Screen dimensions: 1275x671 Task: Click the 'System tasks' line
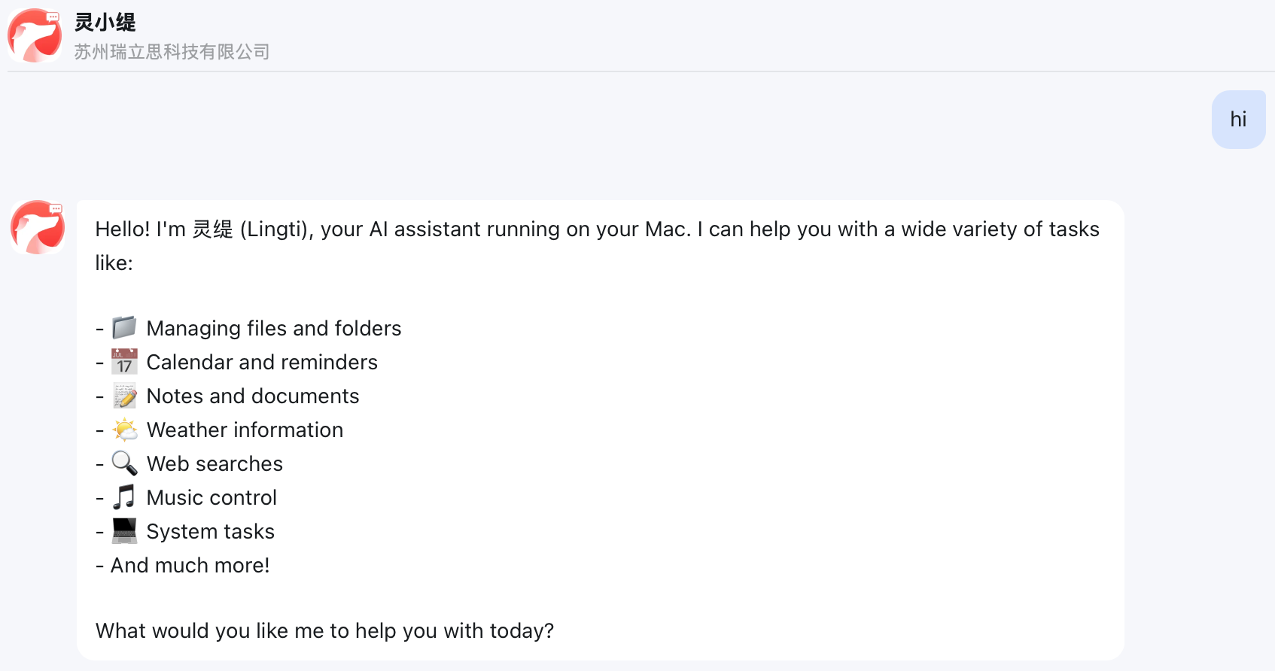tap(210, 532)
